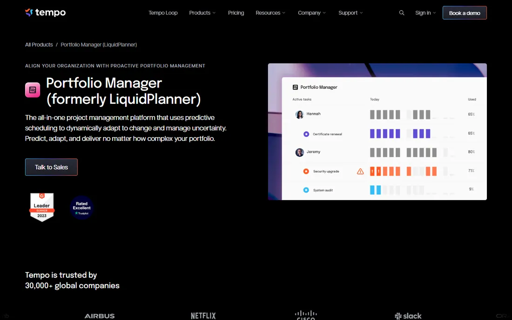Click the Cisco logo

pyautogui.click(x=306, y=315)
